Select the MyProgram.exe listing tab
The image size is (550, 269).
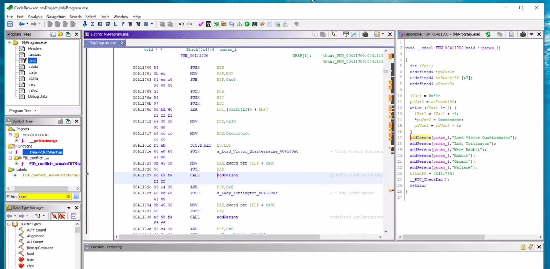(x=103, y=43)
